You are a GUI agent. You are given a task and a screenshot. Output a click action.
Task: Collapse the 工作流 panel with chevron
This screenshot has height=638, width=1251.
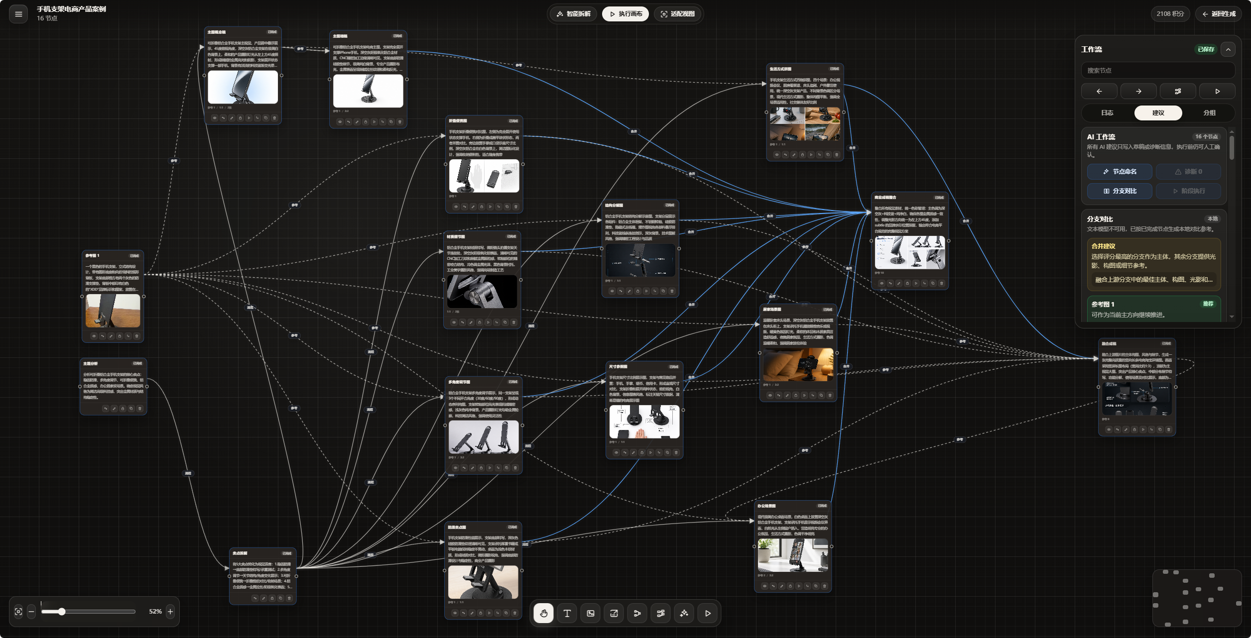(x=1228, y=49)
